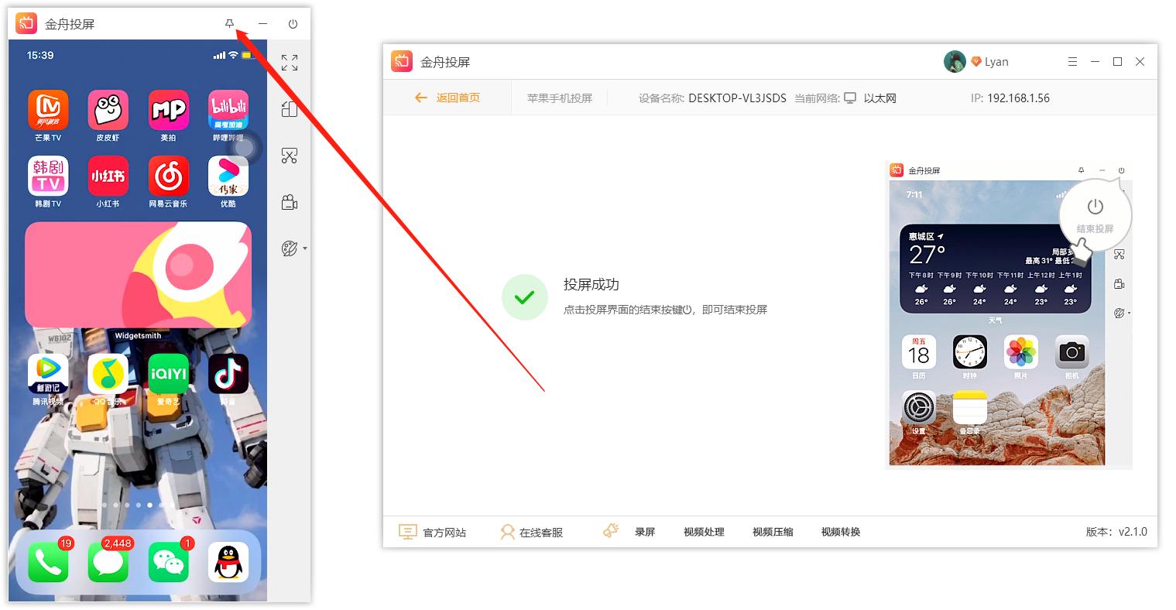Click Lyan's profile avatar picture
1176x610 pixels.
point(955,61)
